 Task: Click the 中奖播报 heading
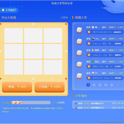[81, 96]
